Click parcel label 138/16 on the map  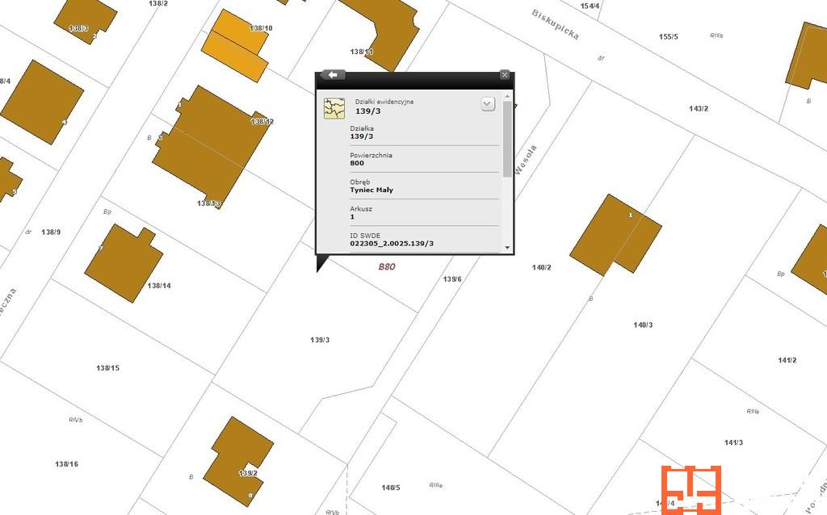click(x=66, y=464)
